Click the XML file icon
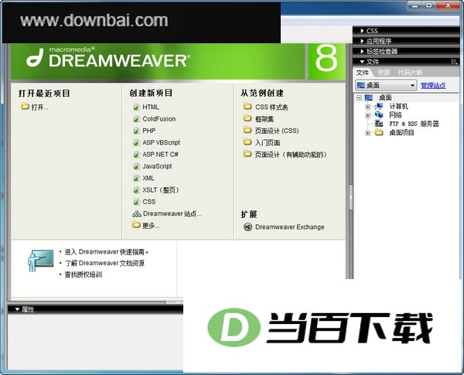This screenshot has width=464, height=375. click(136, 179)
